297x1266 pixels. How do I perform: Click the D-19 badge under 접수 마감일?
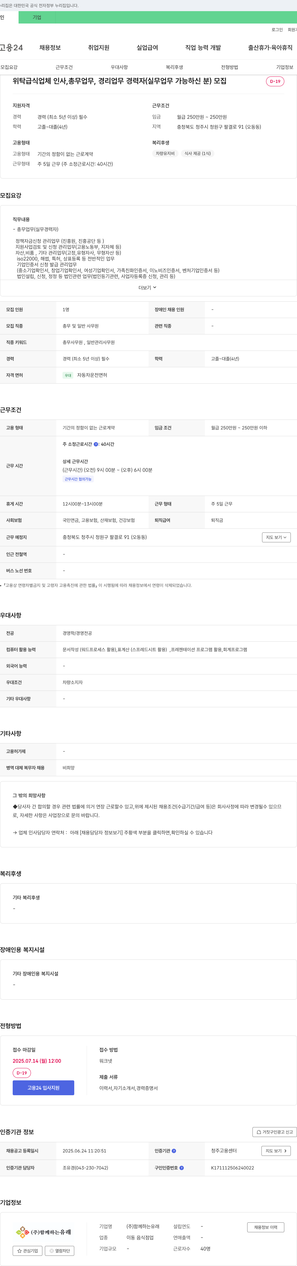tap(22, 1073)
